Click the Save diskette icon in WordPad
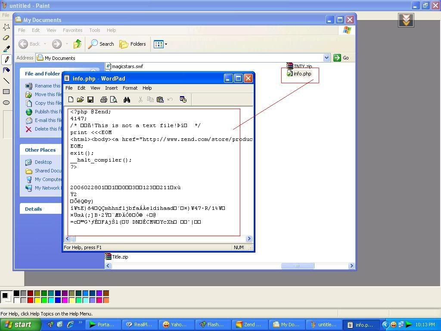The image size is (441, 331). tap(90, 100)
